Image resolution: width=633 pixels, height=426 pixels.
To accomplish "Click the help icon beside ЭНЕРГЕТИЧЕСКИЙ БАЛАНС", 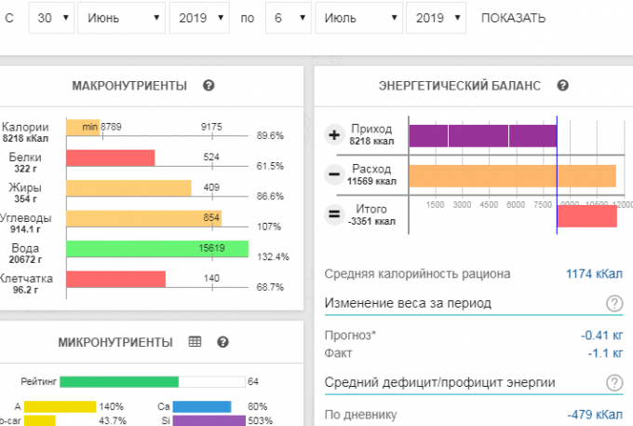I will coord(562,86).
